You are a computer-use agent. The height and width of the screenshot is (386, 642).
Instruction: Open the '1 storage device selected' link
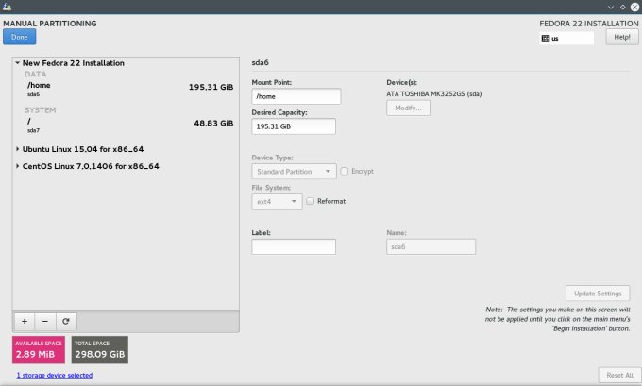pos(55,375)
